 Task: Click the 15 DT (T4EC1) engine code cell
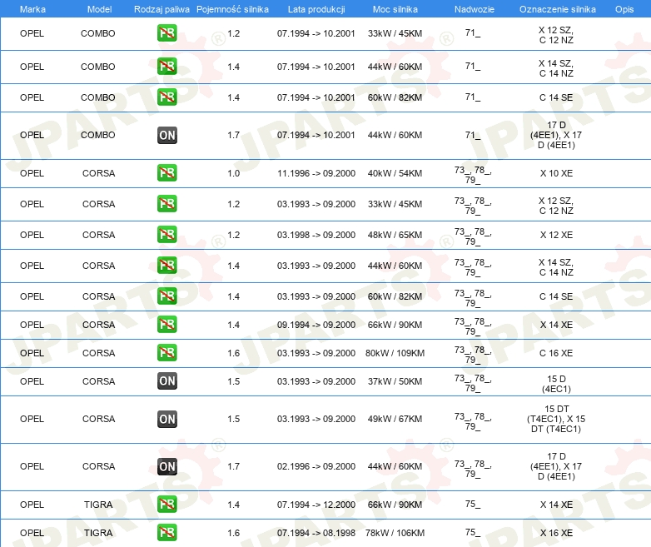[556, 419]
